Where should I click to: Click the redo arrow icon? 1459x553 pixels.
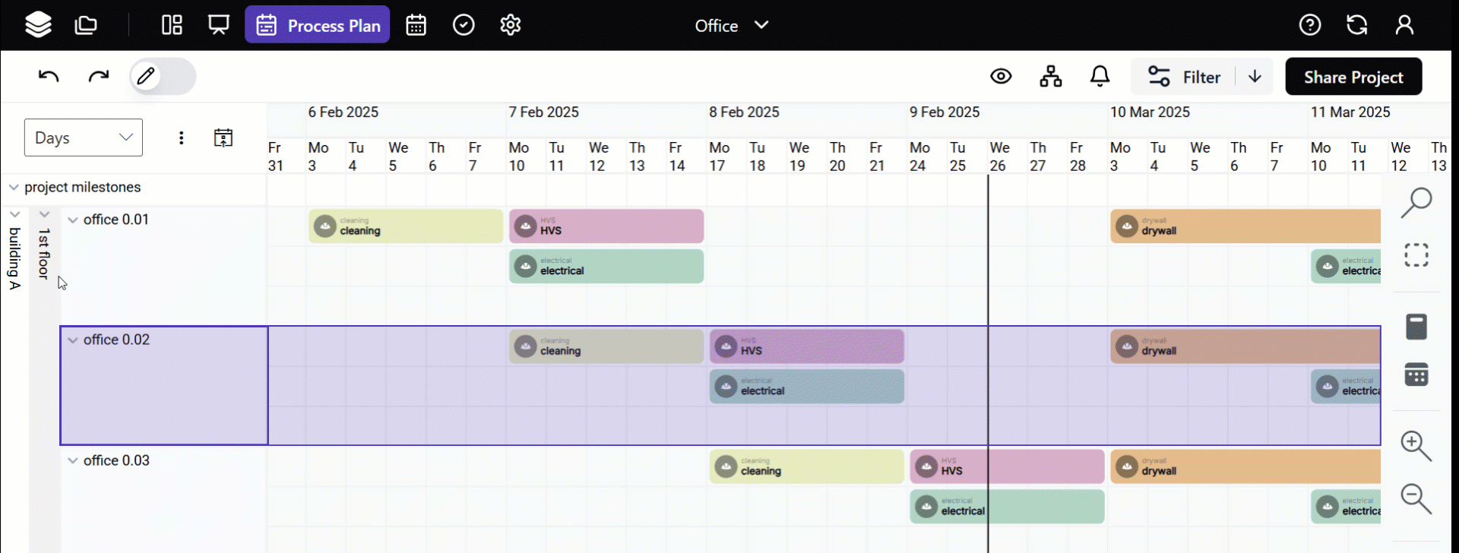coord(99,76)
